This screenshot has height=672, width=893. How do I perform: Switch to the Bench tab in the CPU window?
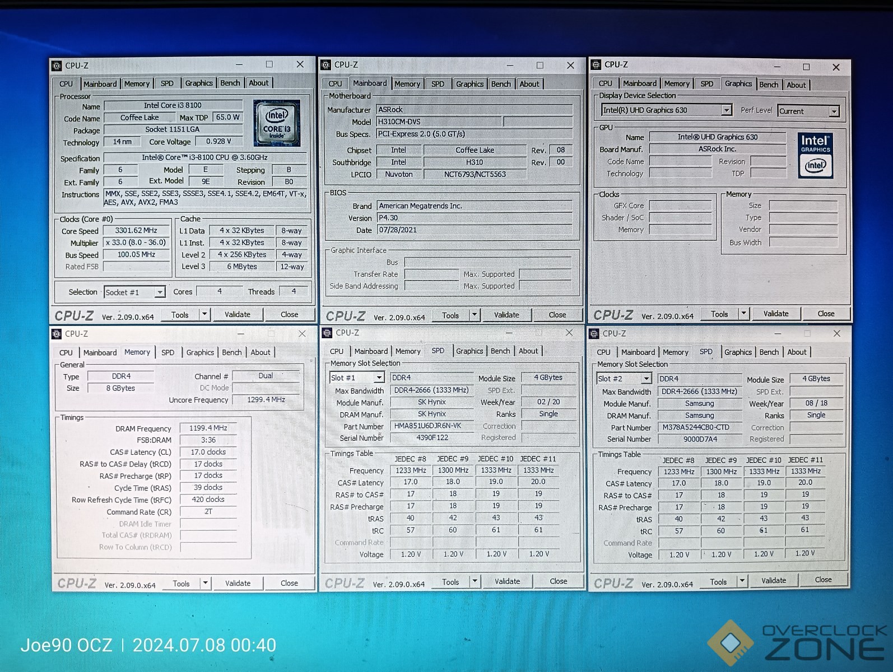click(230, 83)
